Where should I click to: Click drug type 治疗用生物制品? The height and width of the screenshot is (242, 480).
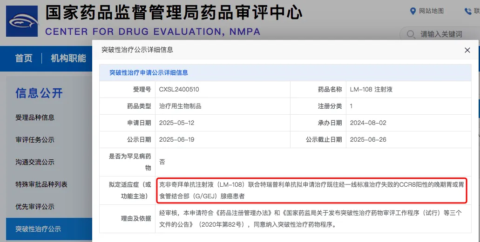(180, 106)
